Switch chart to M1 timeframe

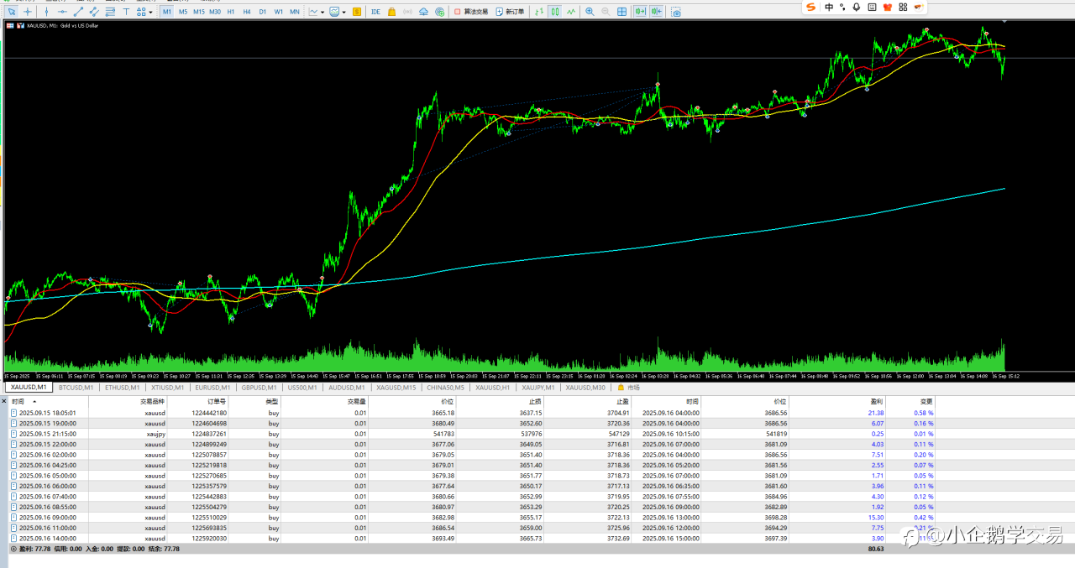[167, 12]
